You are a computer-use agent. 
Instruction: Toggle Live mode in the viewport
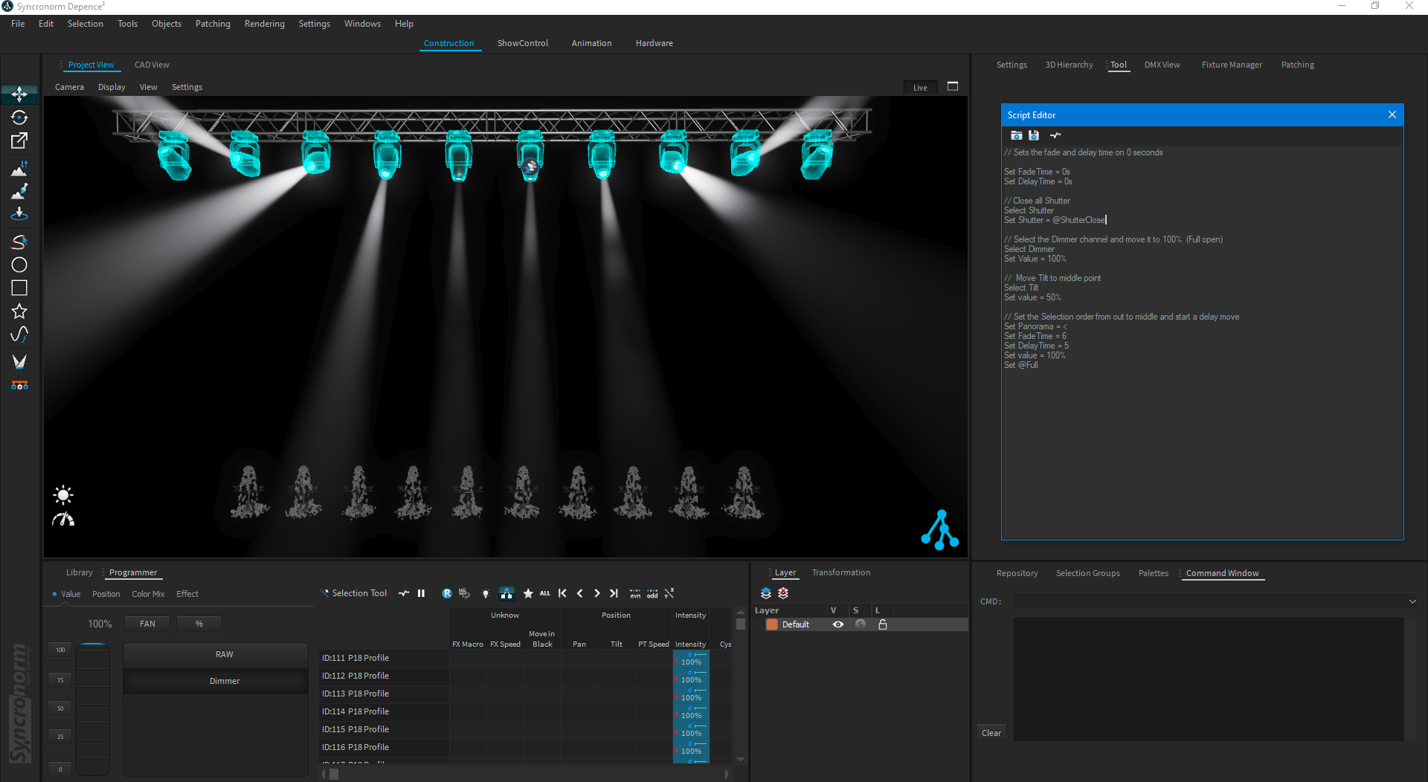pos(920,88)
